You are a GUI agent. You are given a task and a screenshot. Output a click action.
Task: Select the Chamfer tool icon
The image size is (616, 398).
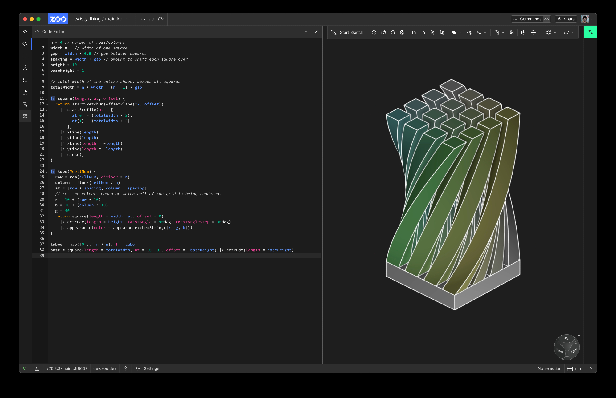(x=423, y=32)
